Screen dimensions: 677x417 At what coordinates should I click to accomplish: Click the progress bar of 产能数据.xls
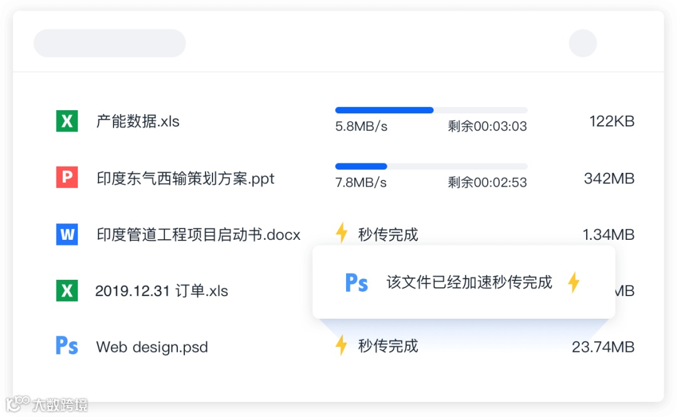point(431,110)
